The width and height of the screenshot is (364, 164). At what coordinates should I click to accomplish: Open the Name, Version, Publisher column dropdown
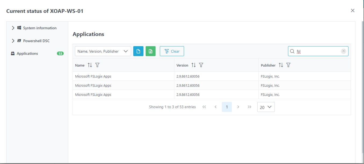point(103,51)
